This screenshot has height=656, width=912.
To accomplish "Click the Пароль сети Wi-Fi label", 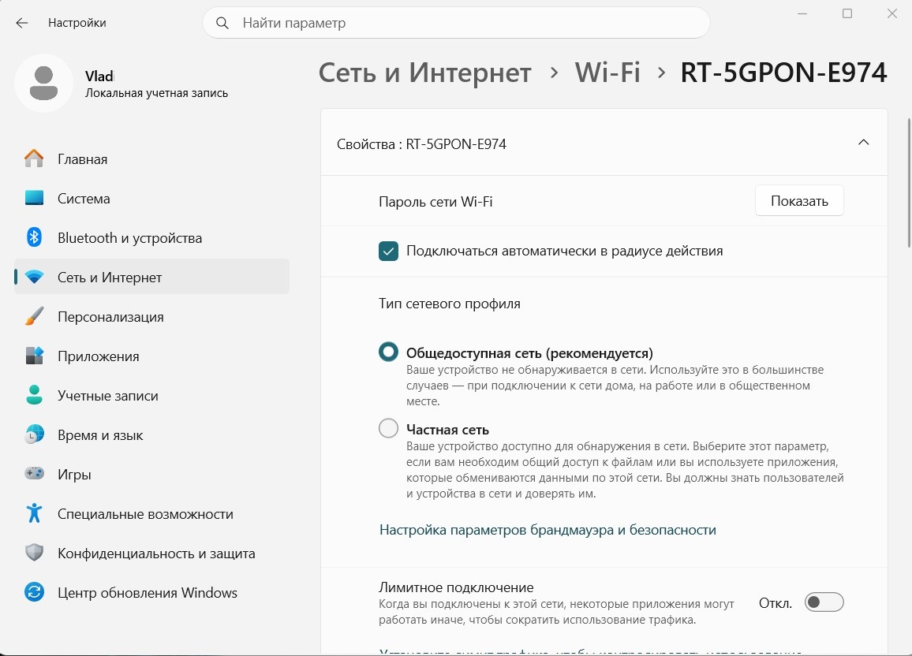I will coord(435,202).
